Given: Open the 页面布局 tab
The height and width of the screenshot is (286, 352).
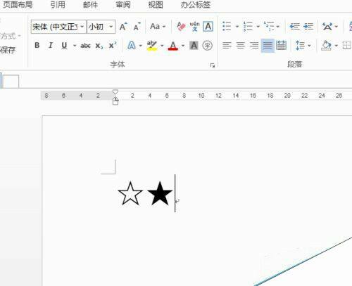Looking at the screenshot, I should coord(18,4).
